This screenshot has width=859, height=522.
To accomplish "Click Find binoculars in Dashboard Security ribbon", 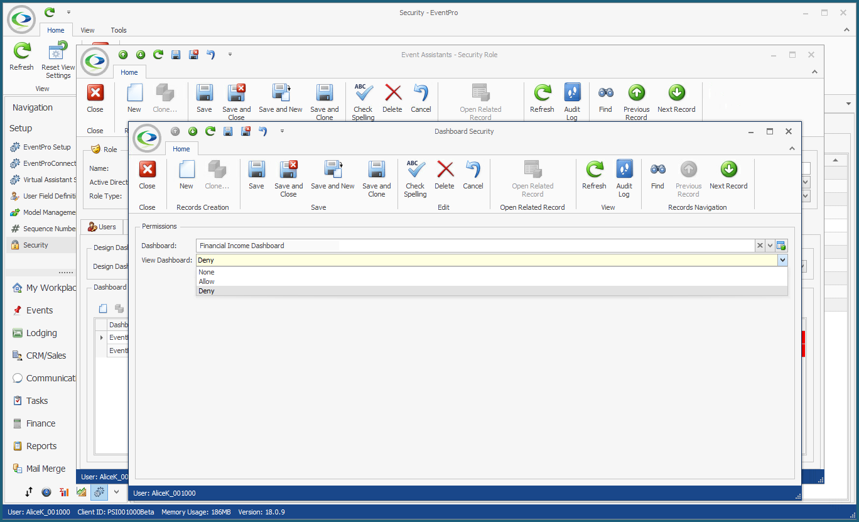I will click(x=657, y=175).
